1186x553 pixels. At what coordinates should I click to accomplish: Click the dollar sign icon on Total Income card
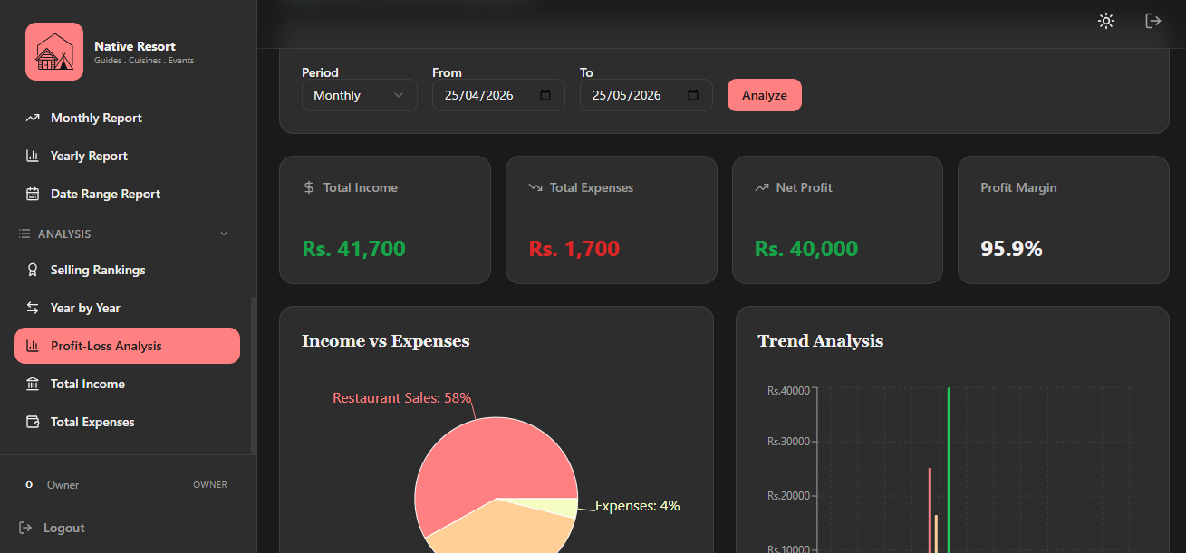pos(308,187)
